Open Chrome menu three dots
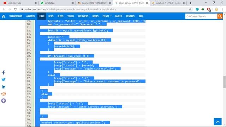 222,9
